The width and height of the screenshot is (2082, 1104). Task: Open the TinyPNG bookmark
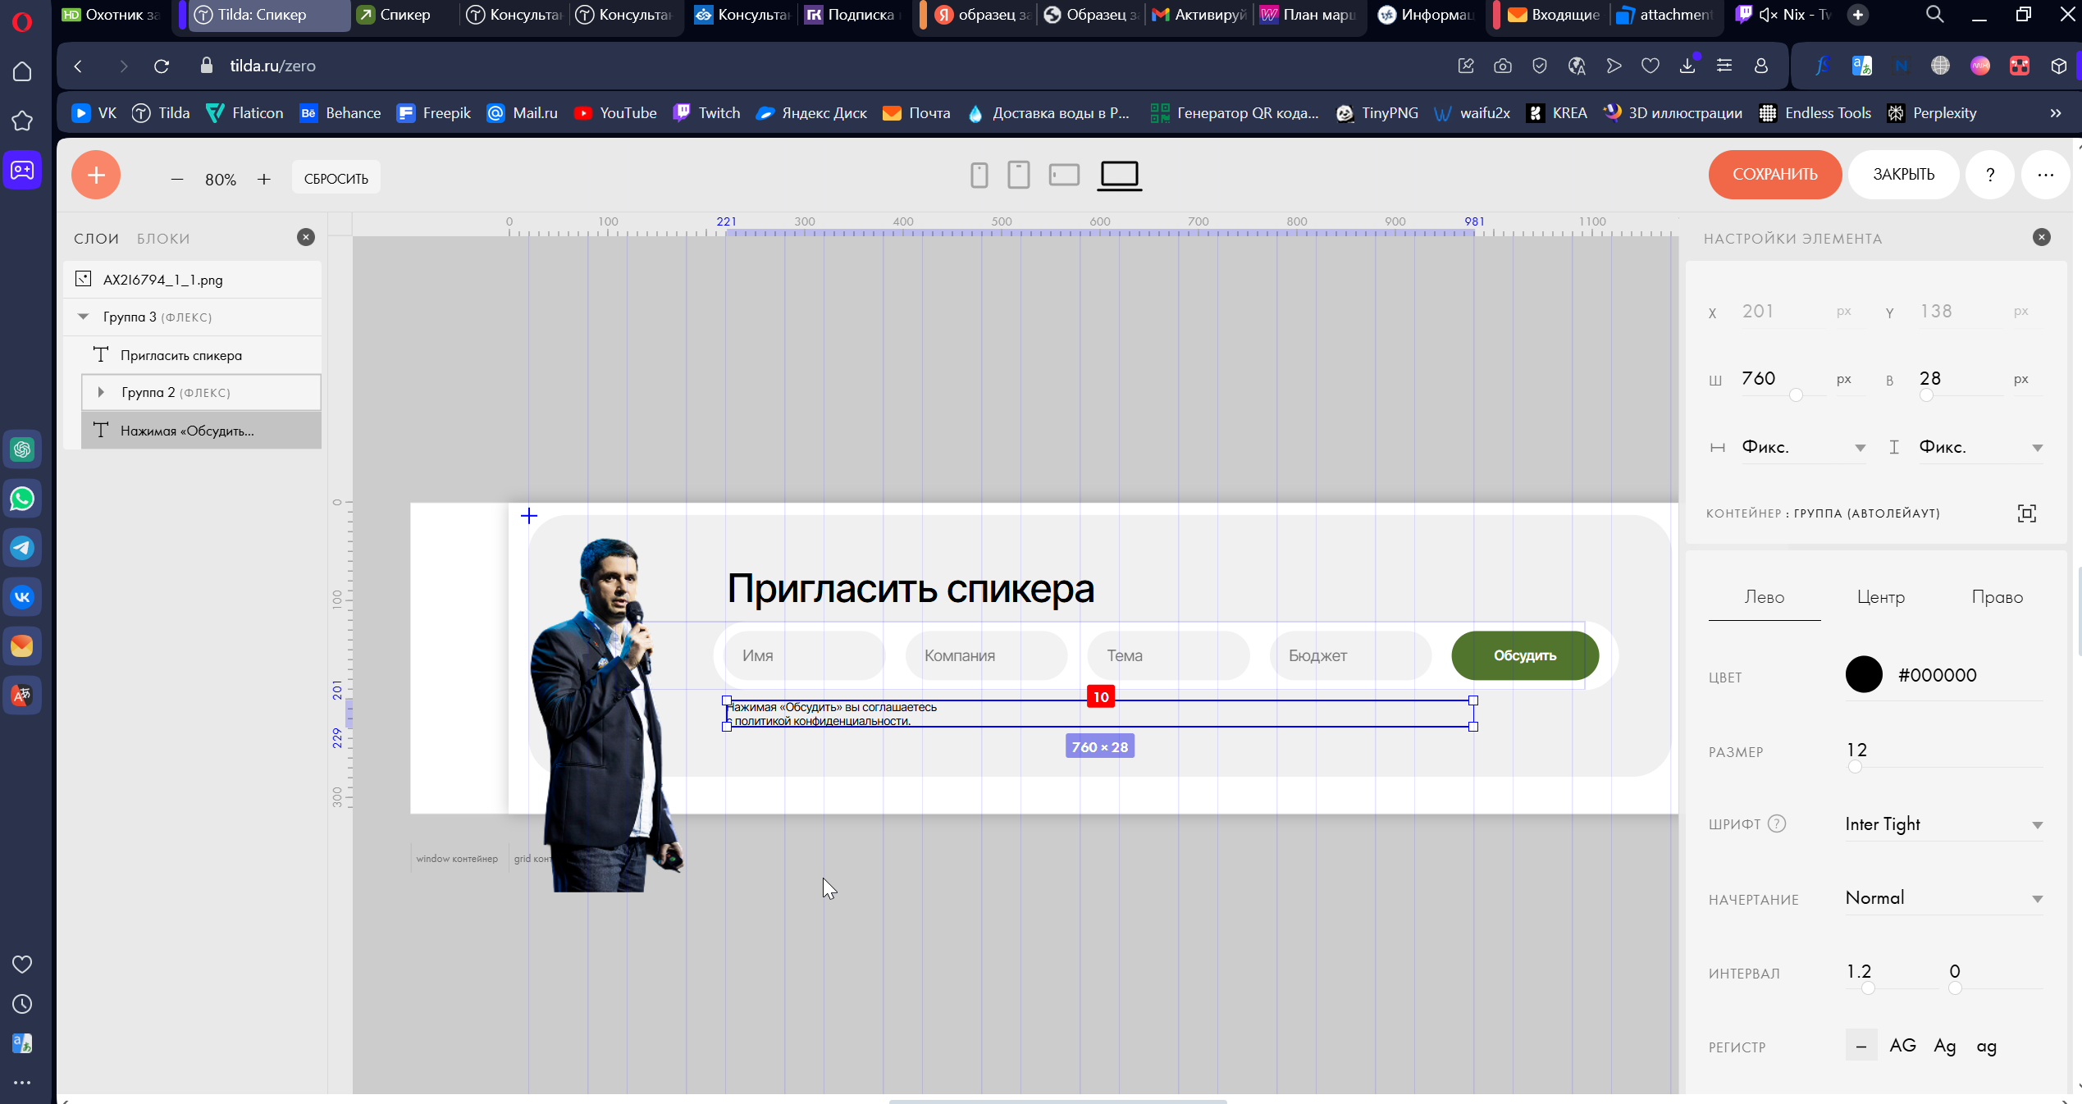pos(1377,113)
